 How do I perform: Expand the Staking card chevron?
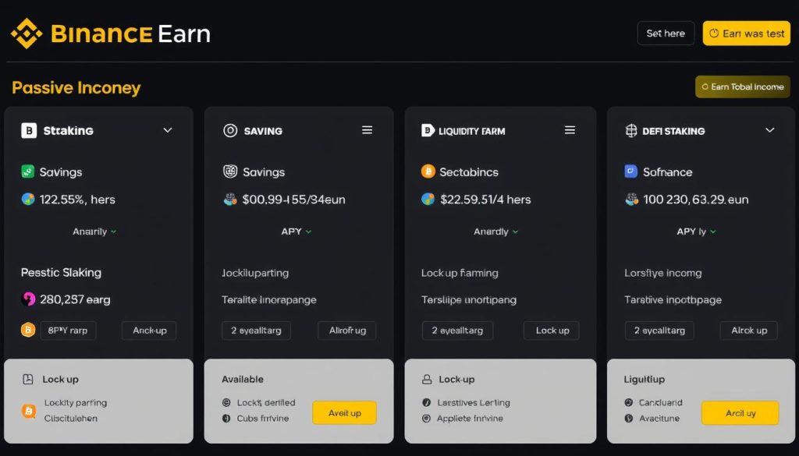[x=168, y=130]
